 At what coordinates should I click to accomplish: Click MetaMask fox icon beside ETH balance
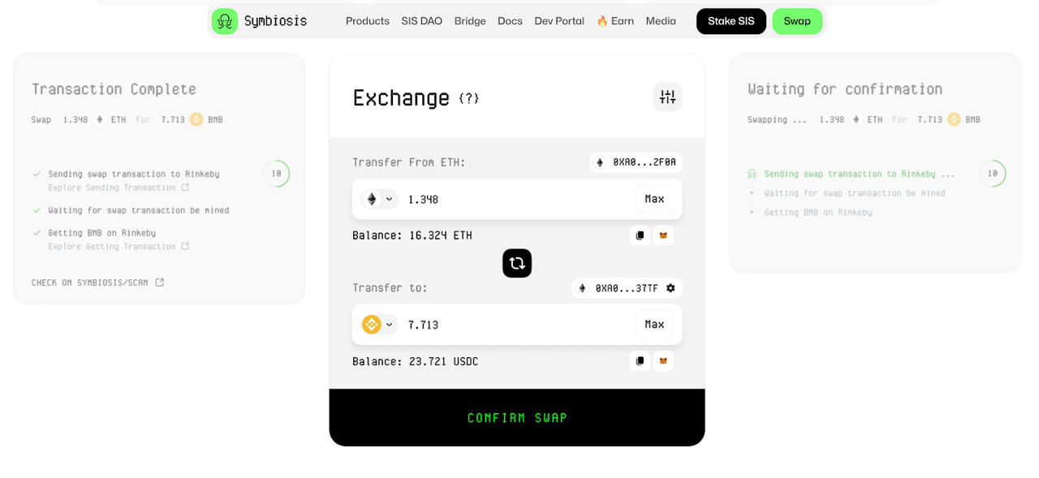click(x=663, y=235)
